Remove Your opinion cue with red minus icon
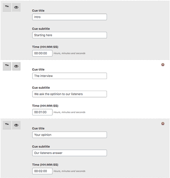The image size is (170, 178). 163,123
